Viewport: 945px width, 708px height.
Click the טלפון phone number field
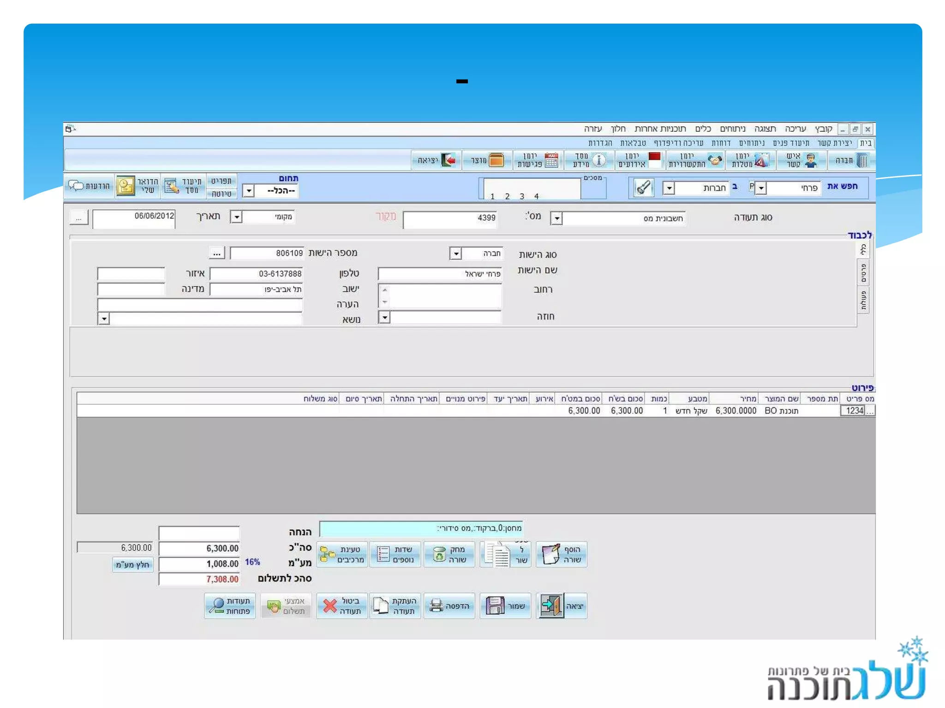(257, 274)
